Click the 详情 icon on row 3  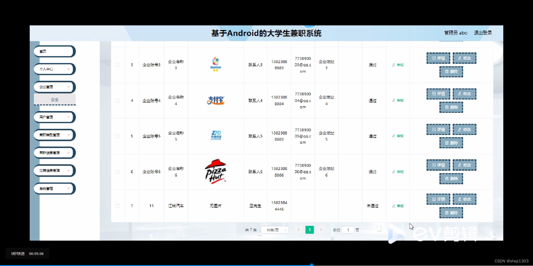[x=438, y=58]
